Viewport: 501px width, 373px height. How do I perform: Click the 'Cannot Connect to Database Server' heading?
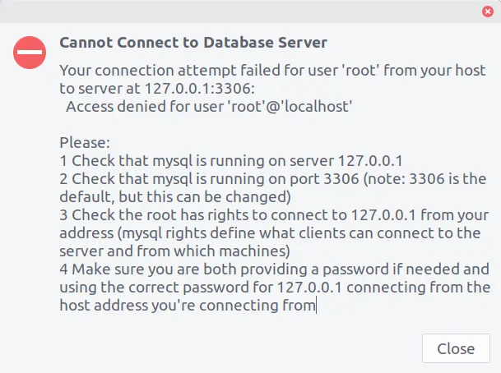tap(193, 42)
